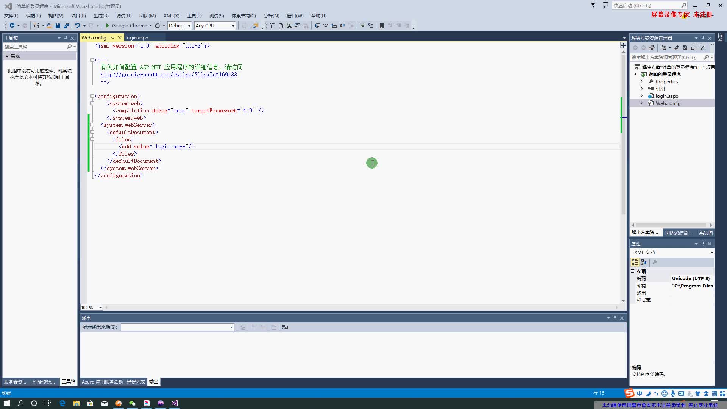The width and height of the screenshot is (727, 409).
Task: Click Sync with Active Document icon
Action: 677,48
